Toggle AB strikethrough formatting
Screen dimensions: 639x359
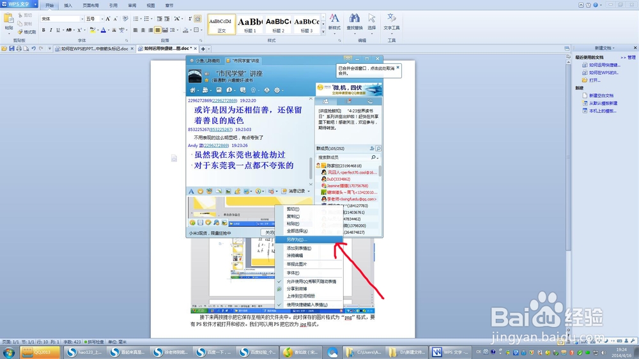click(x=68, y=30)
